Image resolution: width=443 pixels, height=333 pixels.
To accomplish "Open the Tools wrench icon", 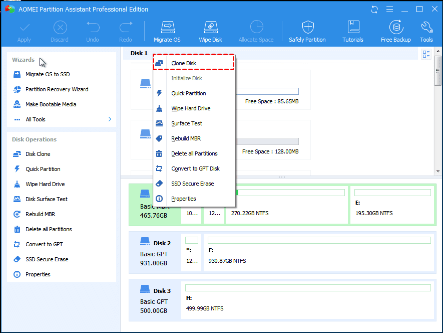I will coord(426,28).
